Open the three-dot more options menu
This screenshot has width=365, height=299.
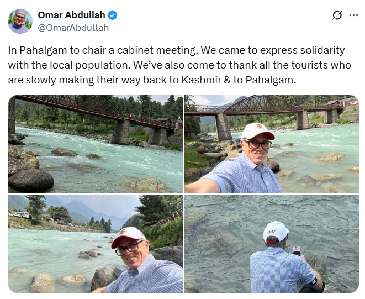[353, 15]
